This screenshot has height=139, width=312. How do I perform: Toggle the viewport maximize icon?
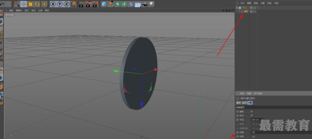click(x=232, y=10)
